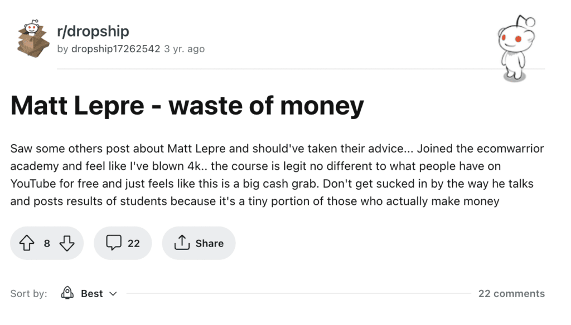Downvote the post

click(x=66, y=243)
